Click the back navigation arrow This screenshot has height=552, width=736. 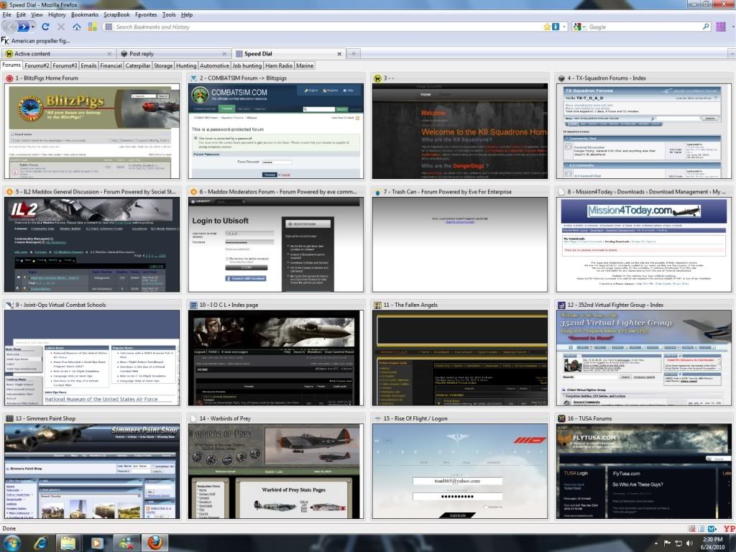click(9, 27)
